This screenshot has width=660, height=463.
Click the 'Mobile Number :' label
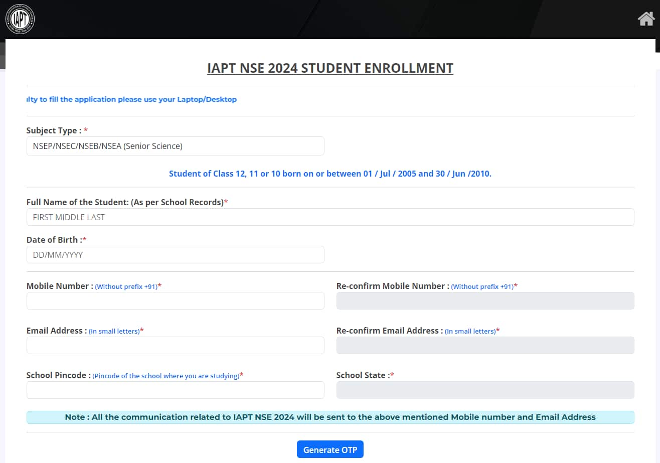point(60,286)
